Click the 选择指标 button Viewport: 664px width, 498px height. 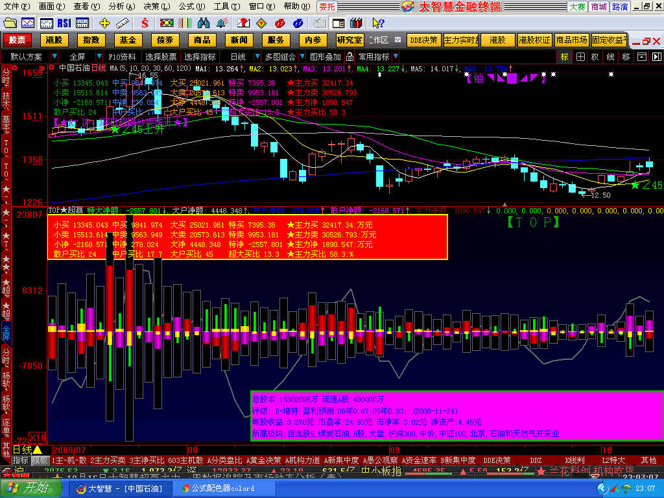200,57
